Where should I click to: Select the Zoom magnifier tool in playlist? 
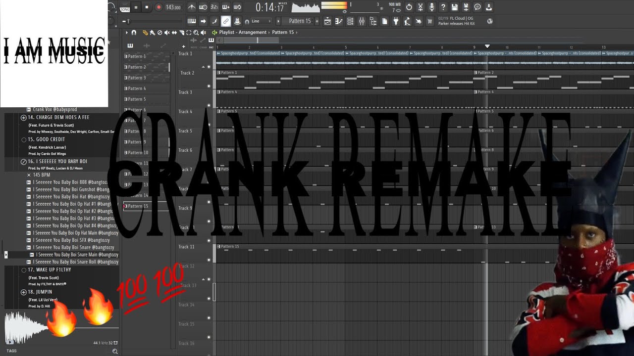pyautogui.click(x=196, y=33)
